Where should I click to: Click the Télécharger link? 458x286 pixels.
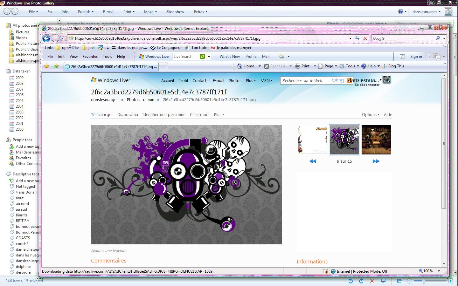pyautogui.click(x=102, y=115)
